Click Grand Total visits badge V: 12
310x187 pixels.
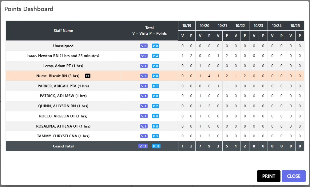pos(143,146)
